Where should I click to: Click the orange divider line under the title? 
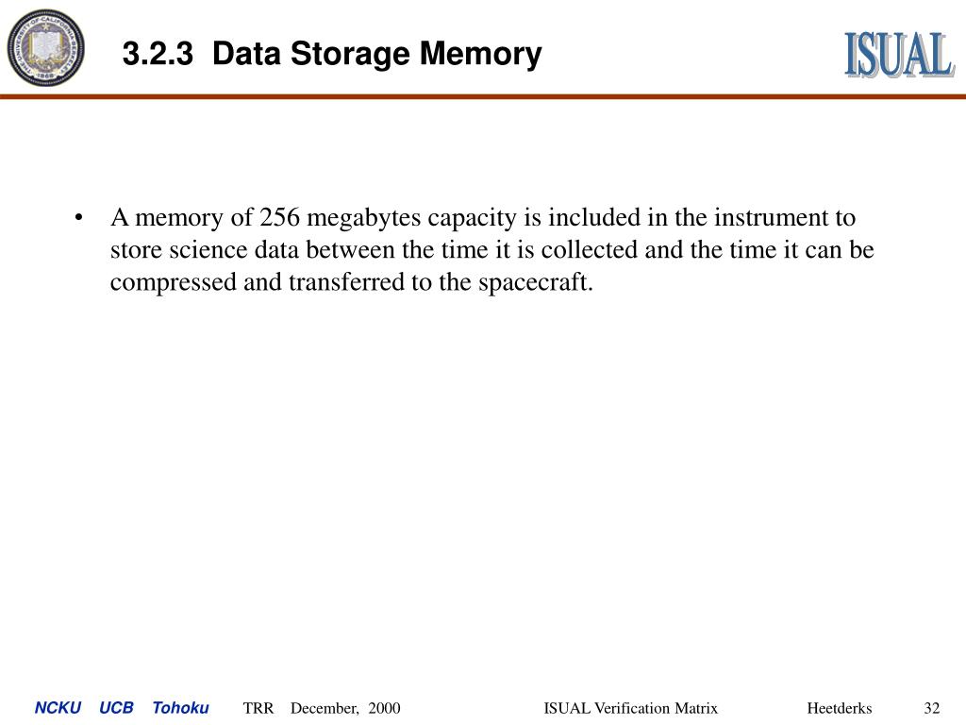[x=483, y=96]
